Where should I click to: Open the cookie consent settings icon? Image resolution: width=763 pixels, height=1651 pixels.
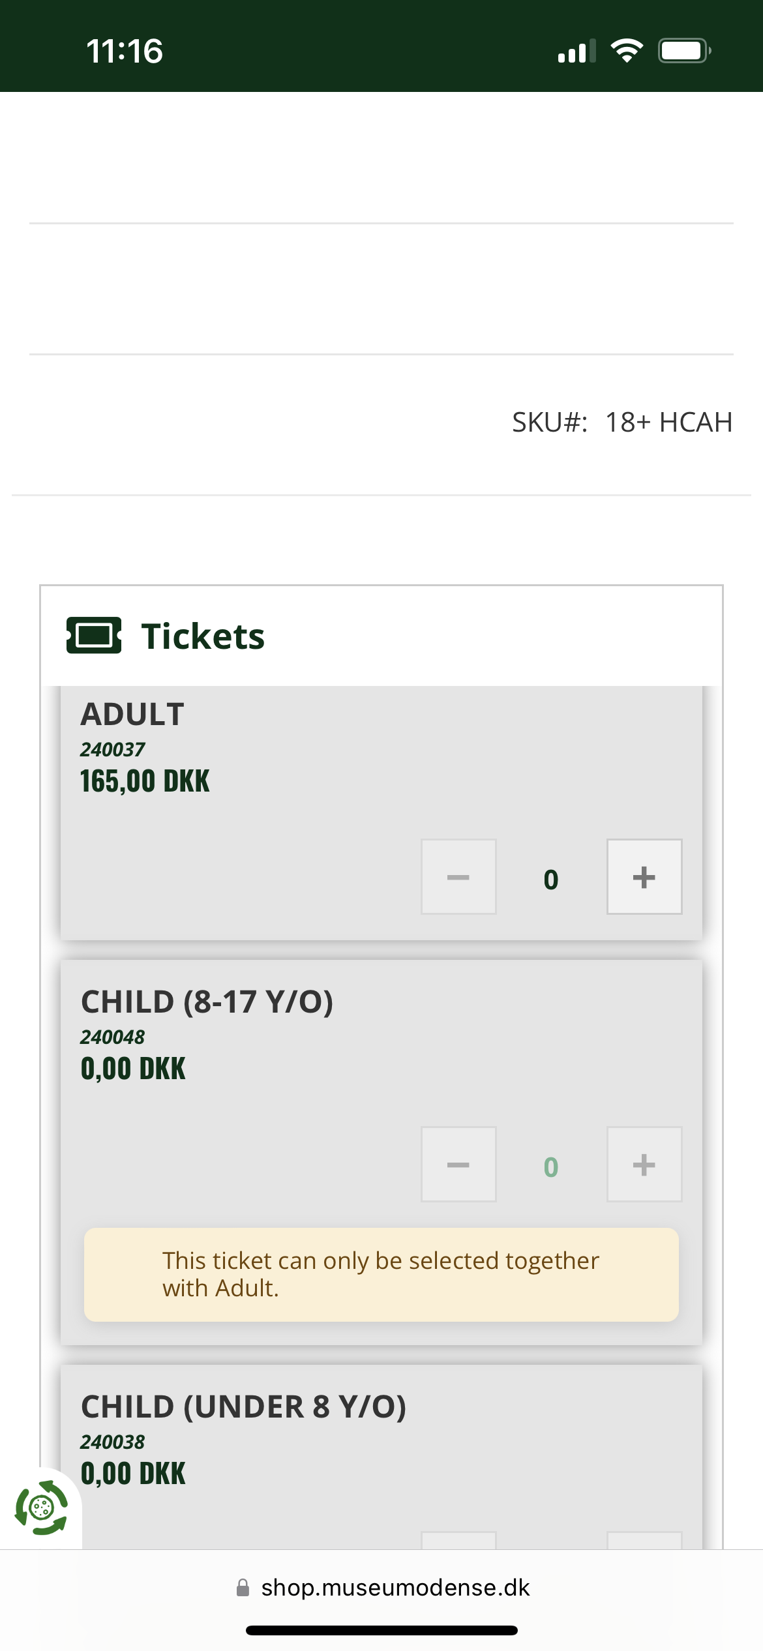[x=41, y=1508]
